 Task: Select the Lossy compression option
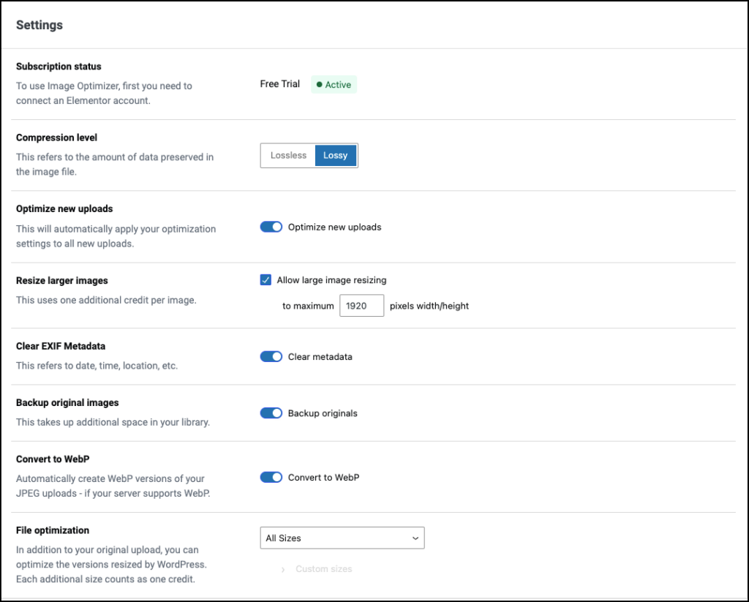click(x=335, y=155)
